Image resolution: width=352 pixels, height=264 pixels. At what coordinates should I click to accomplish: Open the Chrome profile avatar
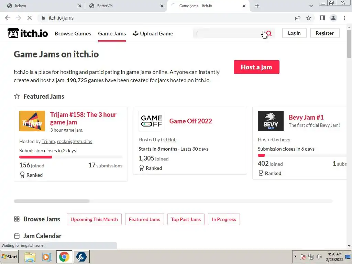point(333,18)
